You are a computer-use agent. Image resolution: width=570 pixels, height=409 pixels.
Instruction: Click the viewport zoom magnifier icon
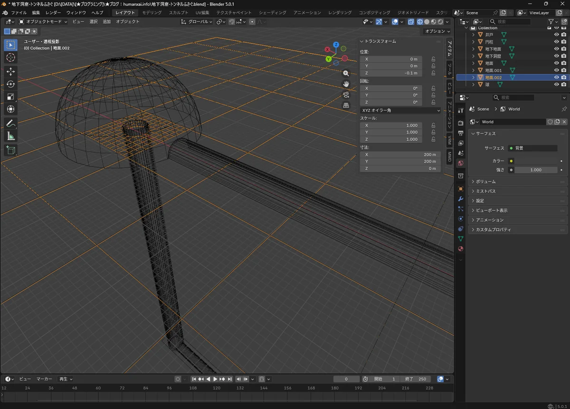coord(346,73)
